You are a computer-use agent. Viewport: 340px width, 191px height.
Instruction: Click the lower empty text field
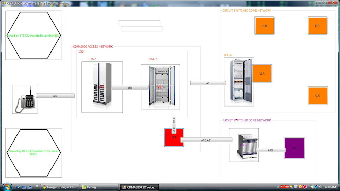(x=142, y=29)
